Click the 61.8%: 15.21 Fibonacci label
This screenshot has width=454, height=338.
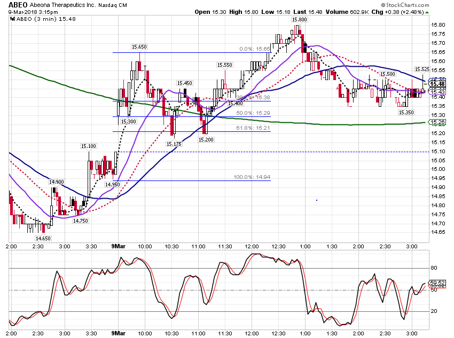point(253,128)
